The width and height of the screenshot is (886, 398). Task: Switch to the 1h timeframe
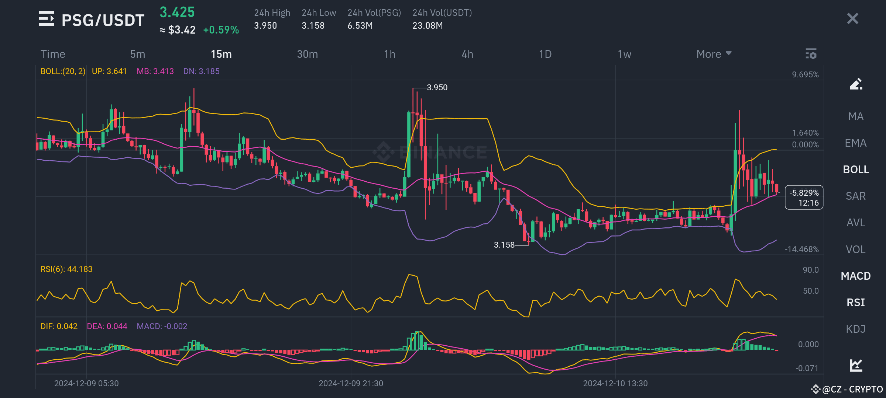(389, 54)
